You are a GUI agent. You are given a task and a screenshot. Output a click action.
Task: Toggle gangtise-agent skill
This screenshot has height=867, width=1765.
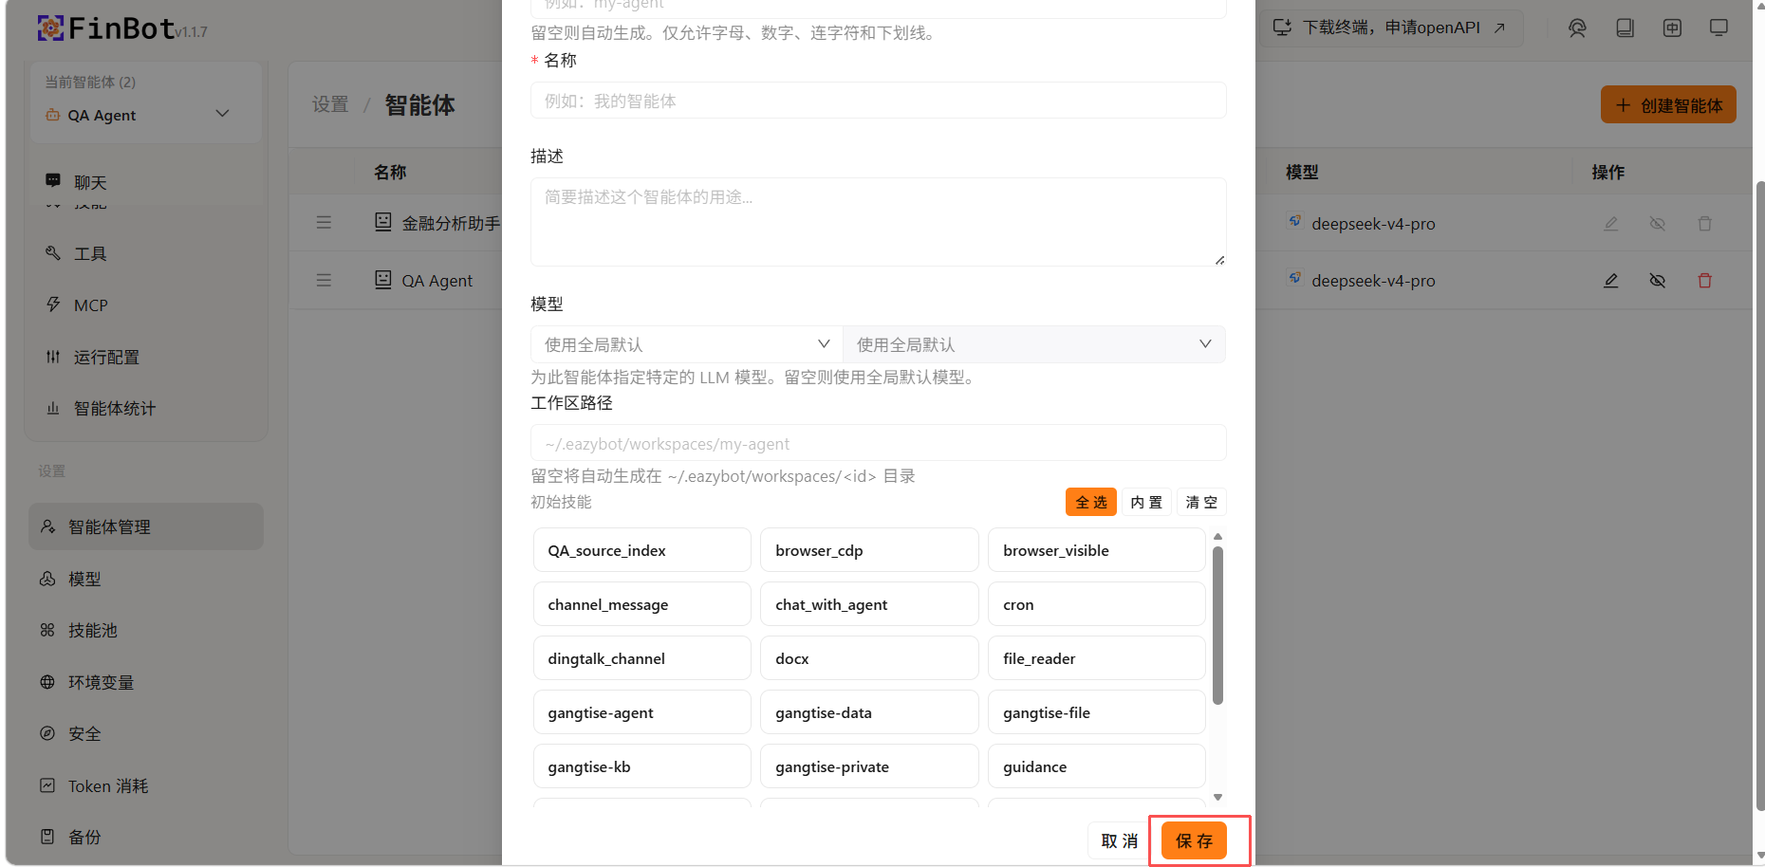click(x=641, y=712)
